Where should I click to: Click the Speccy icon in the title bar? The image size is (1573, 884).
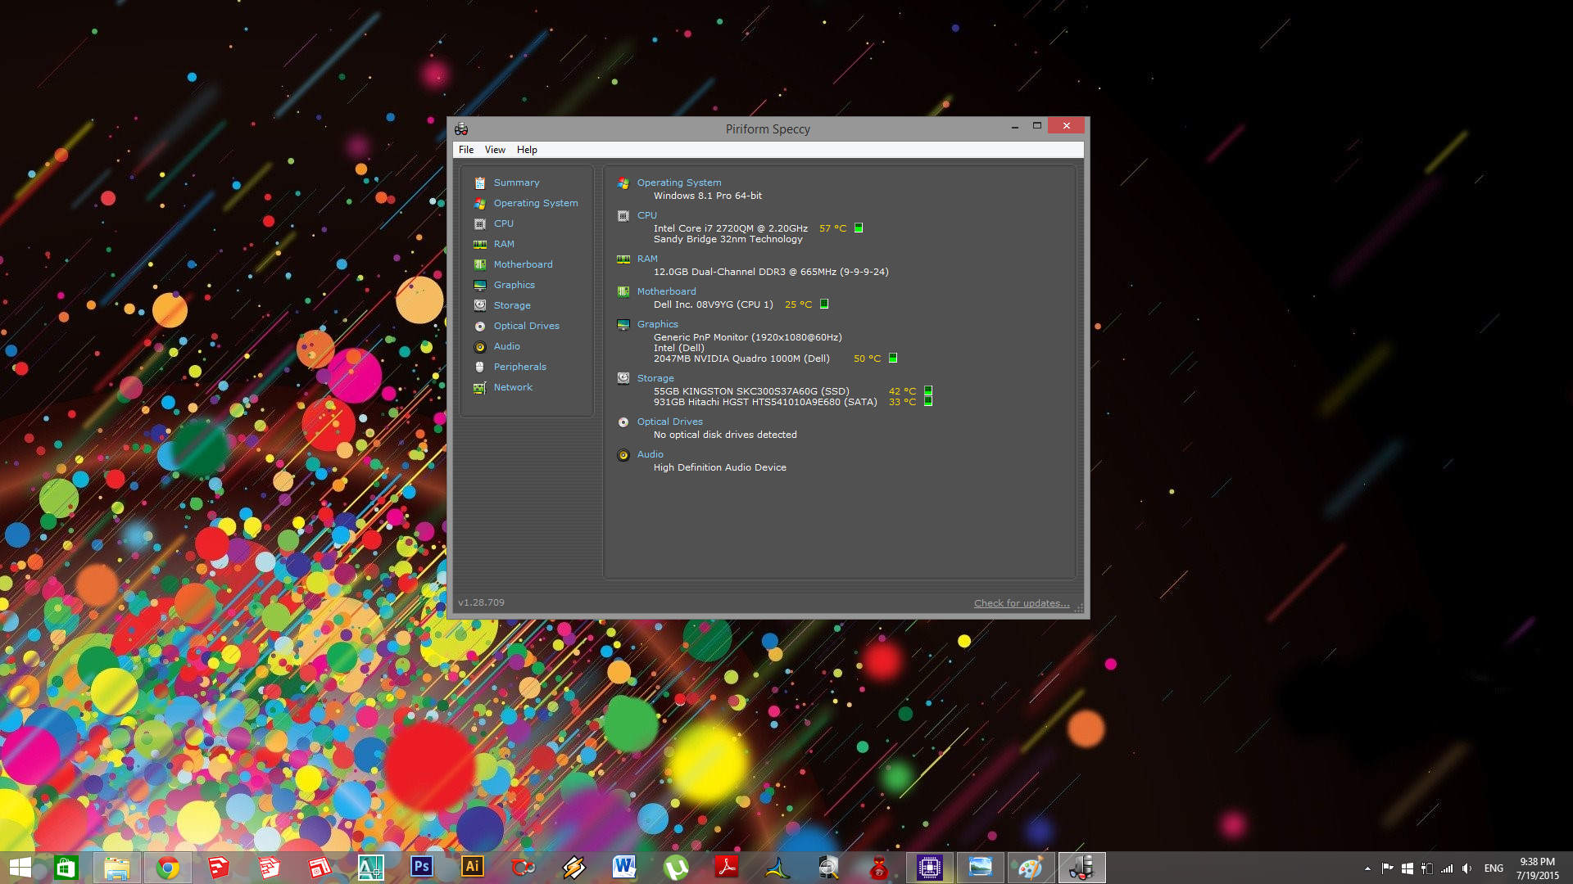pyautogui.click(x=461, y=129)
